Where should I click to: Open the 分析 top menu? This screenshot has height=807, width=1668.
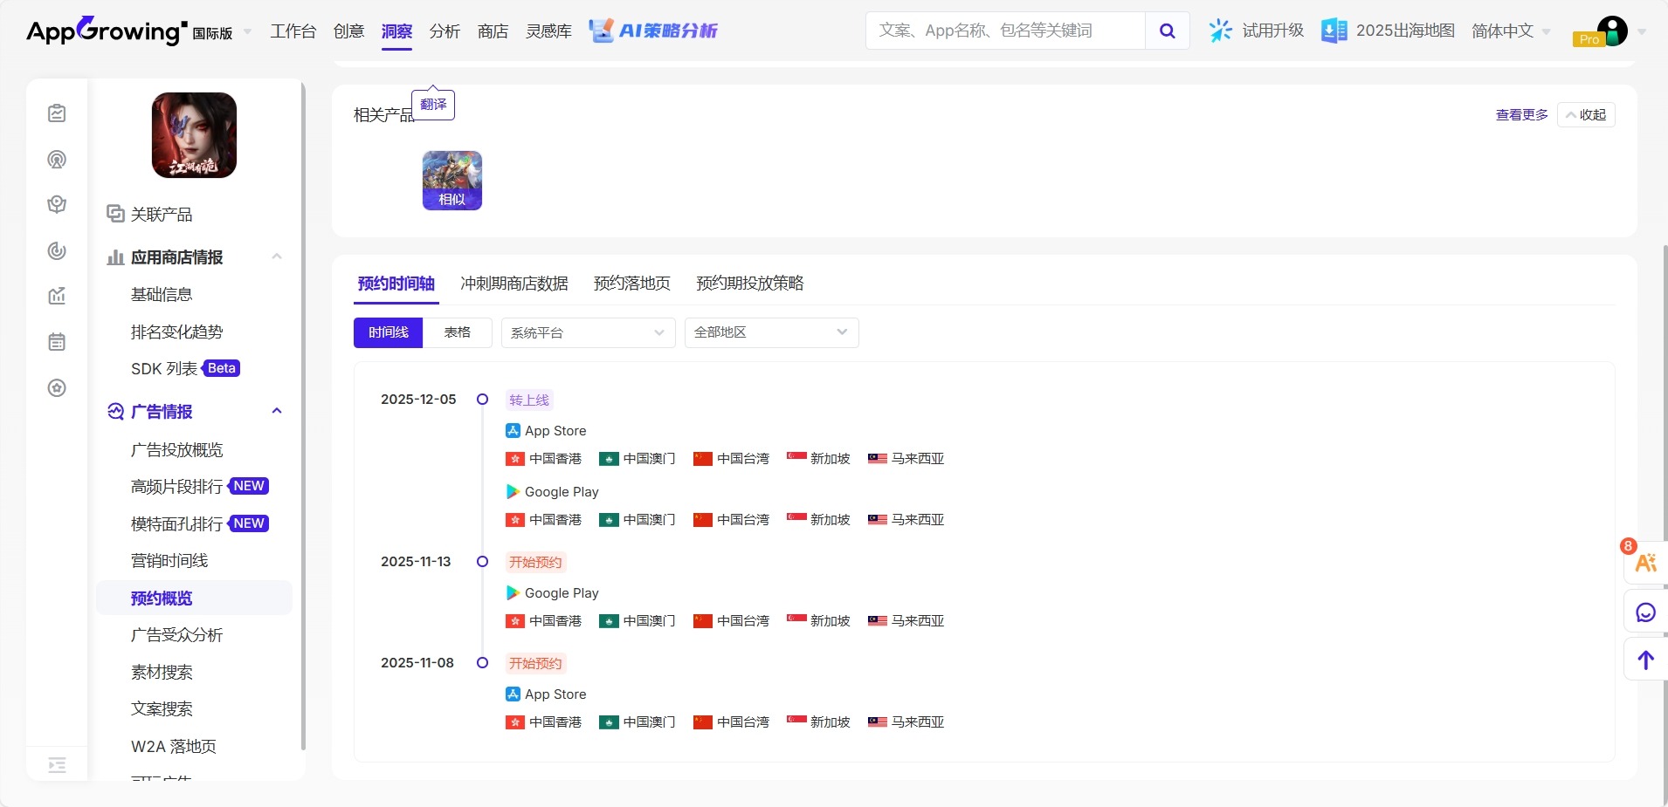pos(445,31)
